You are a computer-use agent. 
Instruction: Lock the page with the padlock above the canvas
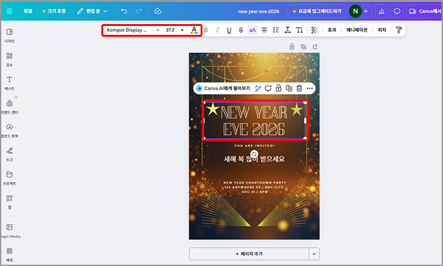pos(292,47)
